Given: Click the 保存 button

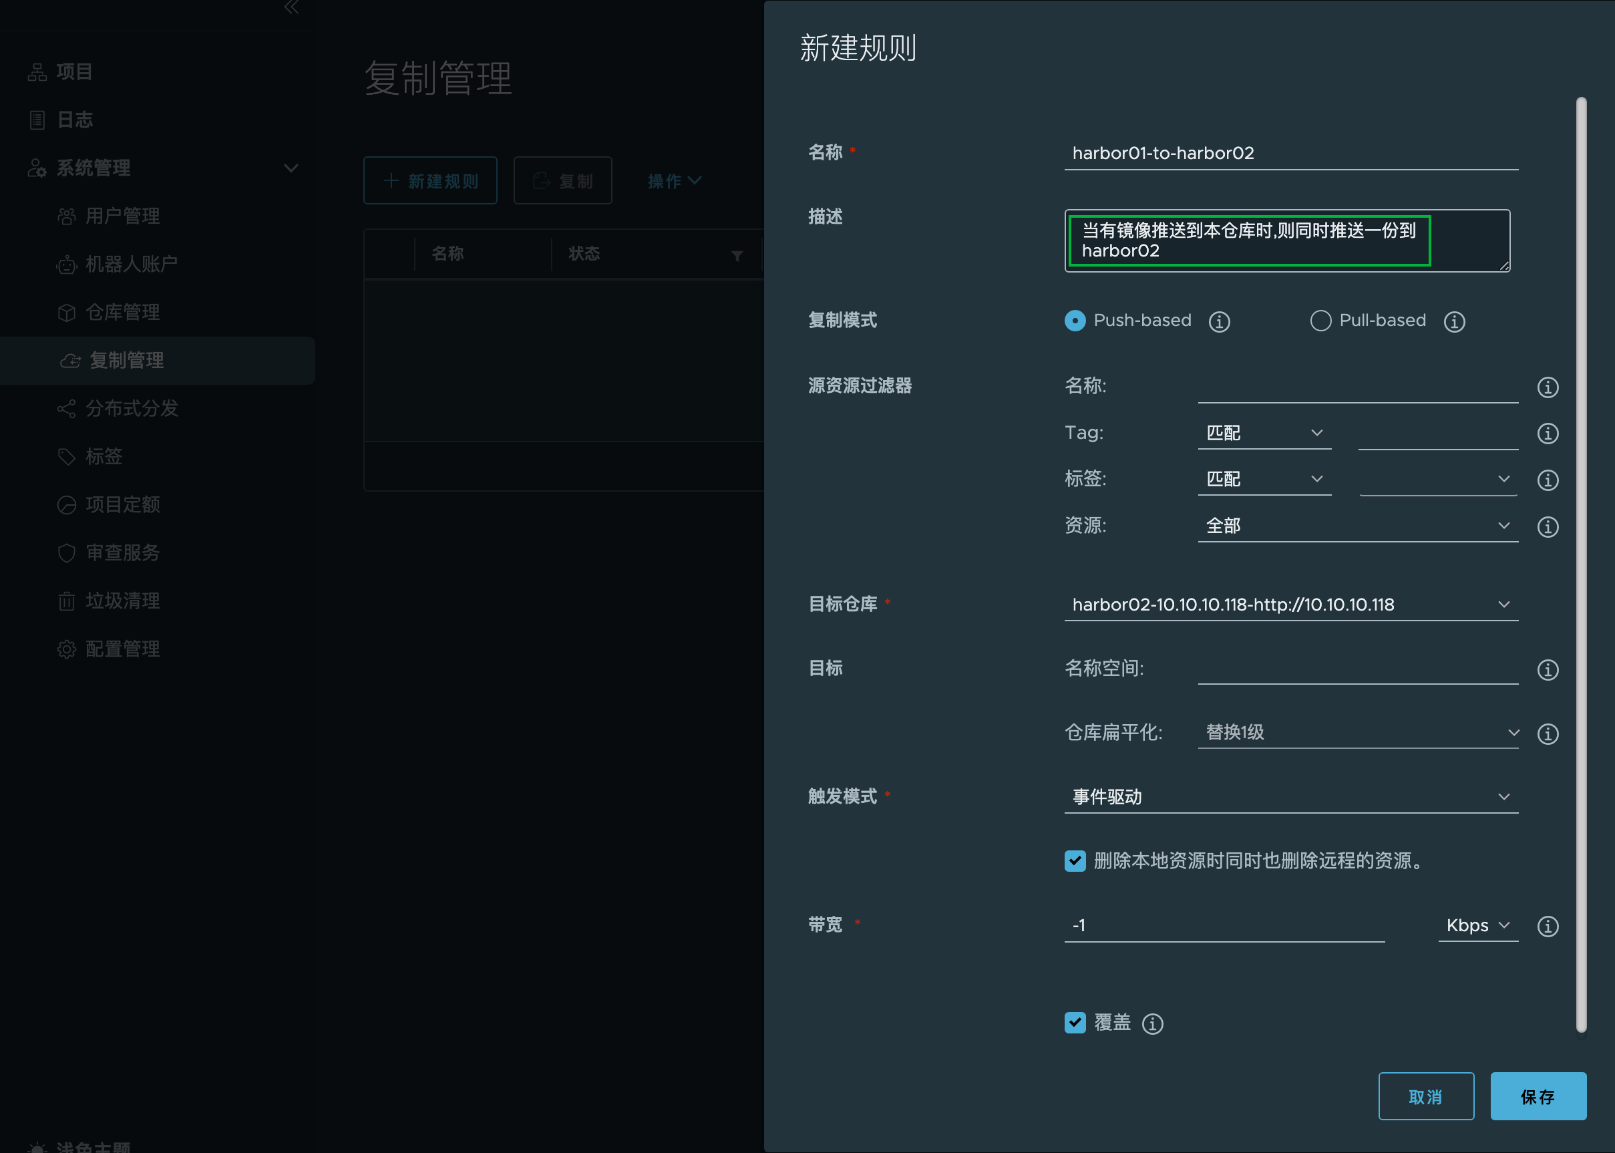Looking at the screenshot, I should pyautogui.click(x=1538, y=1097).
